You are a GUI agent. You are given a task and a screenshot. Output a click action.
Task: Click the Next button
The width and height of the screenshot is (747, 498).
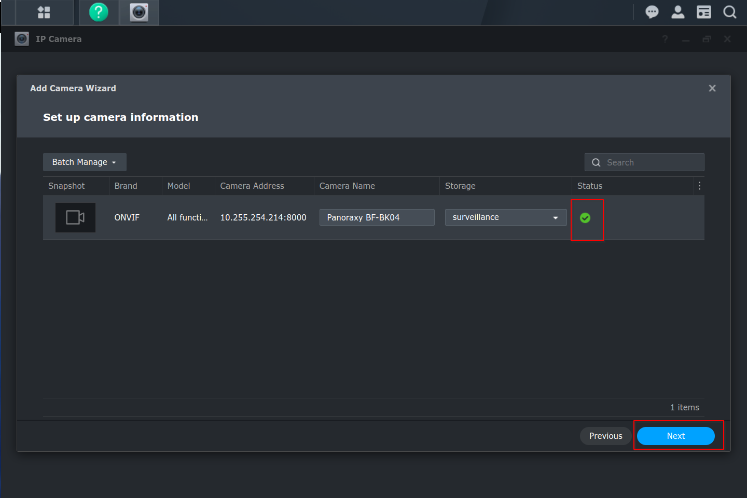675,436
